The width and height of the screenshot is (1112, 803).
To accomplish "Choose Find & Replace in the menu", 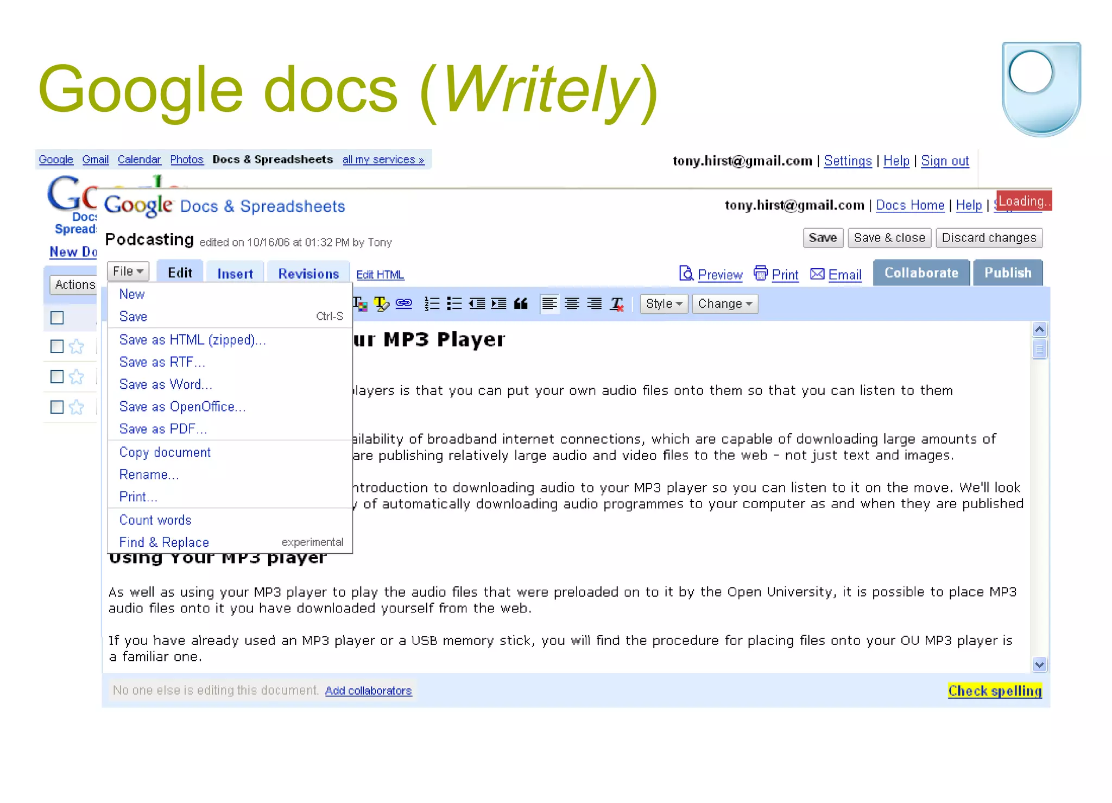I will [230, 542].
